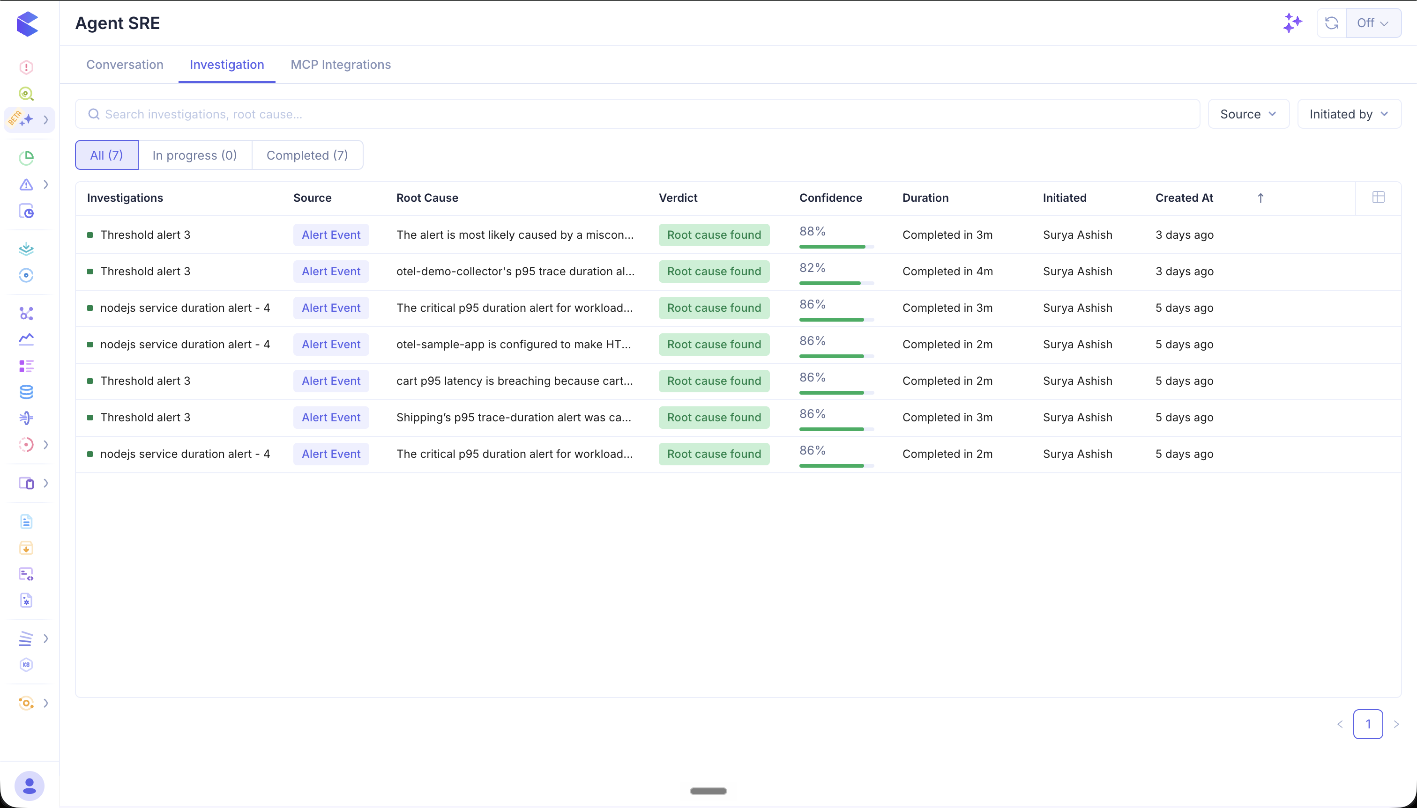Open the green pie chart icon in sidebar
Viewport: 1417px width, 808px height.
coord(26,158)
